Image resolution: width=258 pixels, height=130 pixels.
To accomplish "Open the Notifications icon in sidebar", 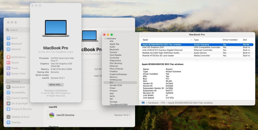I will 9,57.
